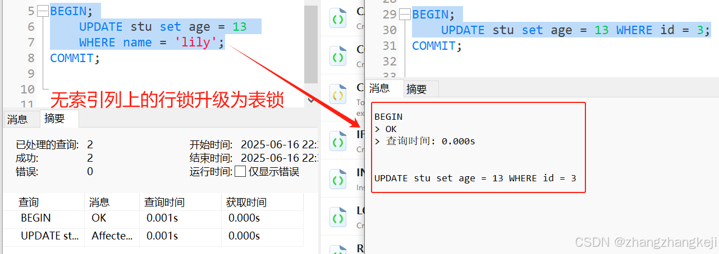Switch to the 消息 tab in left window
This screenshot has width=719, height=254.
coord(17,119)
